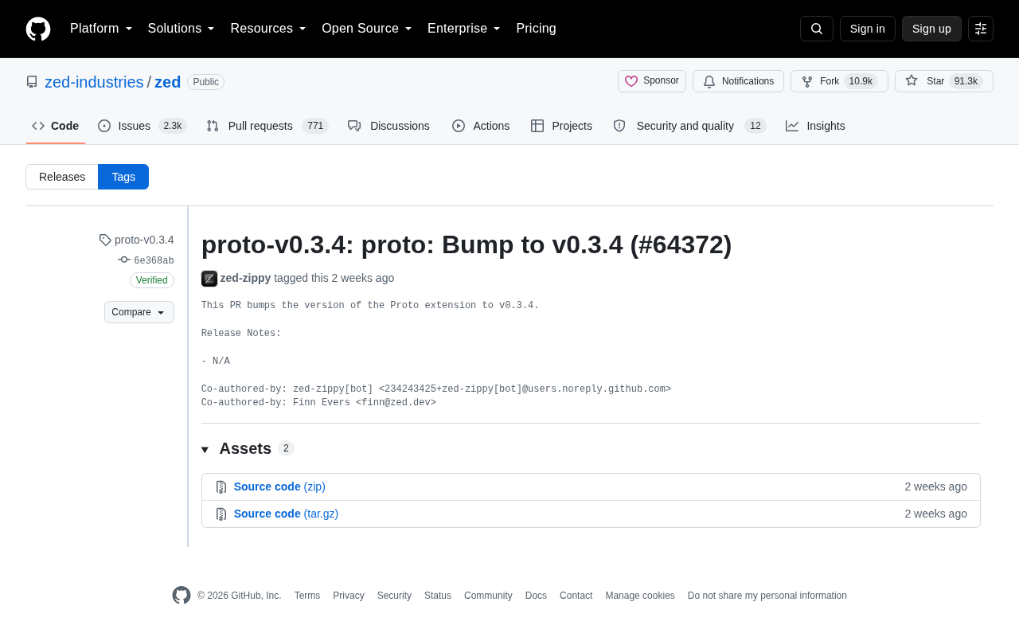Go to the Discussions tab
Image resolution: width=1019 pixels, height=637 pixels.
(x=388, y=126)
